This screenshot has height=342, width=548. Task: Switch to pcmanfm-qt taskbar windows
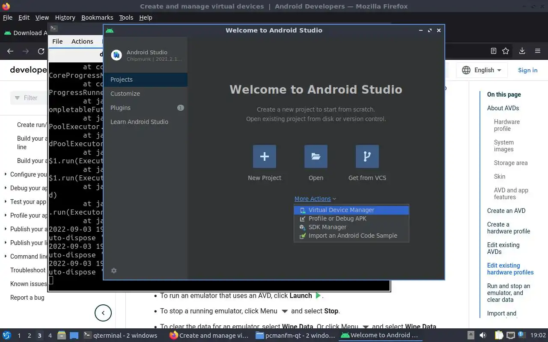coord(295,335)
